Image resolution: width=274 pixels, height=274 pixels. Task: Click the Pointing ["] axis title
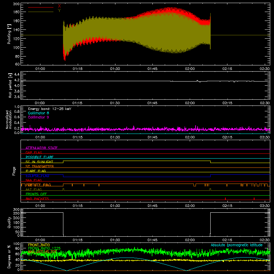(9, 34)
